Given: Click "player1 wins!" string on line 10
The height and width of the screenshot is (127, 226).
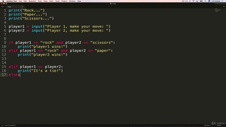Looking at the screenshot, I should tap(48, 47).
